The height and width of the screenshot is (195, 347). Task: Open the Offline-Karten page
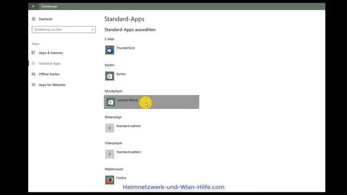pyautogui.click(x=49, y=74)
